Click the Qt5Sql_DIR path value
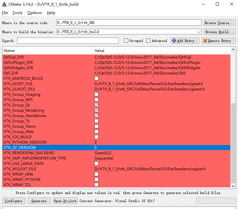This screenshot has height=209, width=238. (143, 57)
